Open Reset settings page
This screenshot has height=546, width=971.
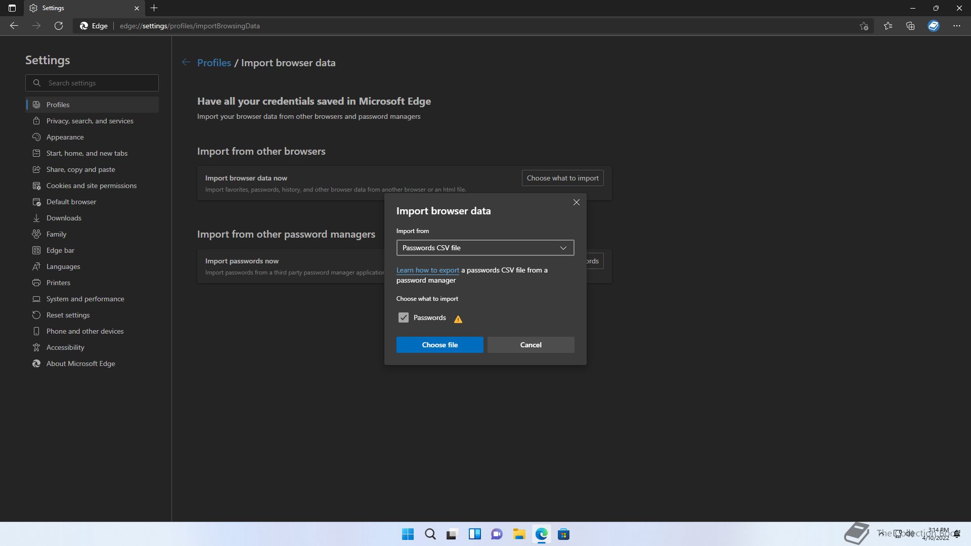pos(92,315)
